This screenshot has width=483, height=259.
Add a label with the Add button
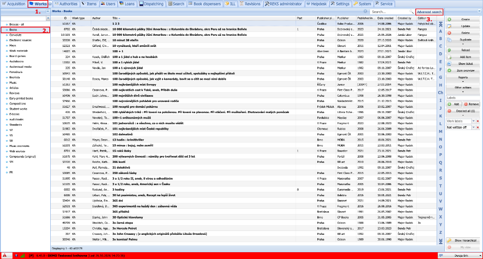pos(454,104)
